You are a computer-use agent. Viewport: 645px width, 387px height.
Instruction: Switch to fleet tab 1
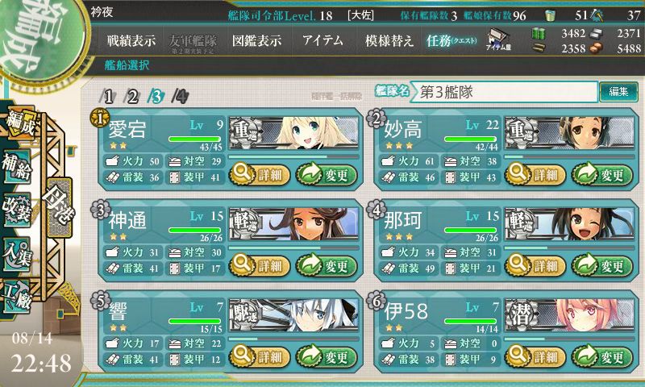(x=107, y=97)
